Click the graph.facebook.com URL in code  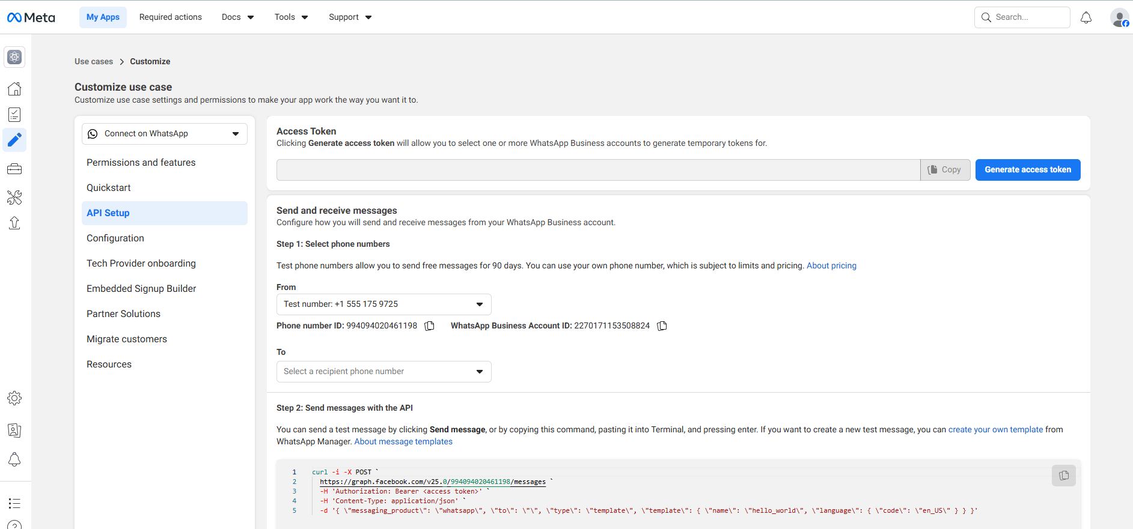click(433, 482)
